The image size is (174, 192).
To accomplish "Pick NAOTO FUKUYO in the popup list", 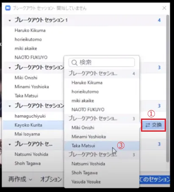I will (102, 110).
